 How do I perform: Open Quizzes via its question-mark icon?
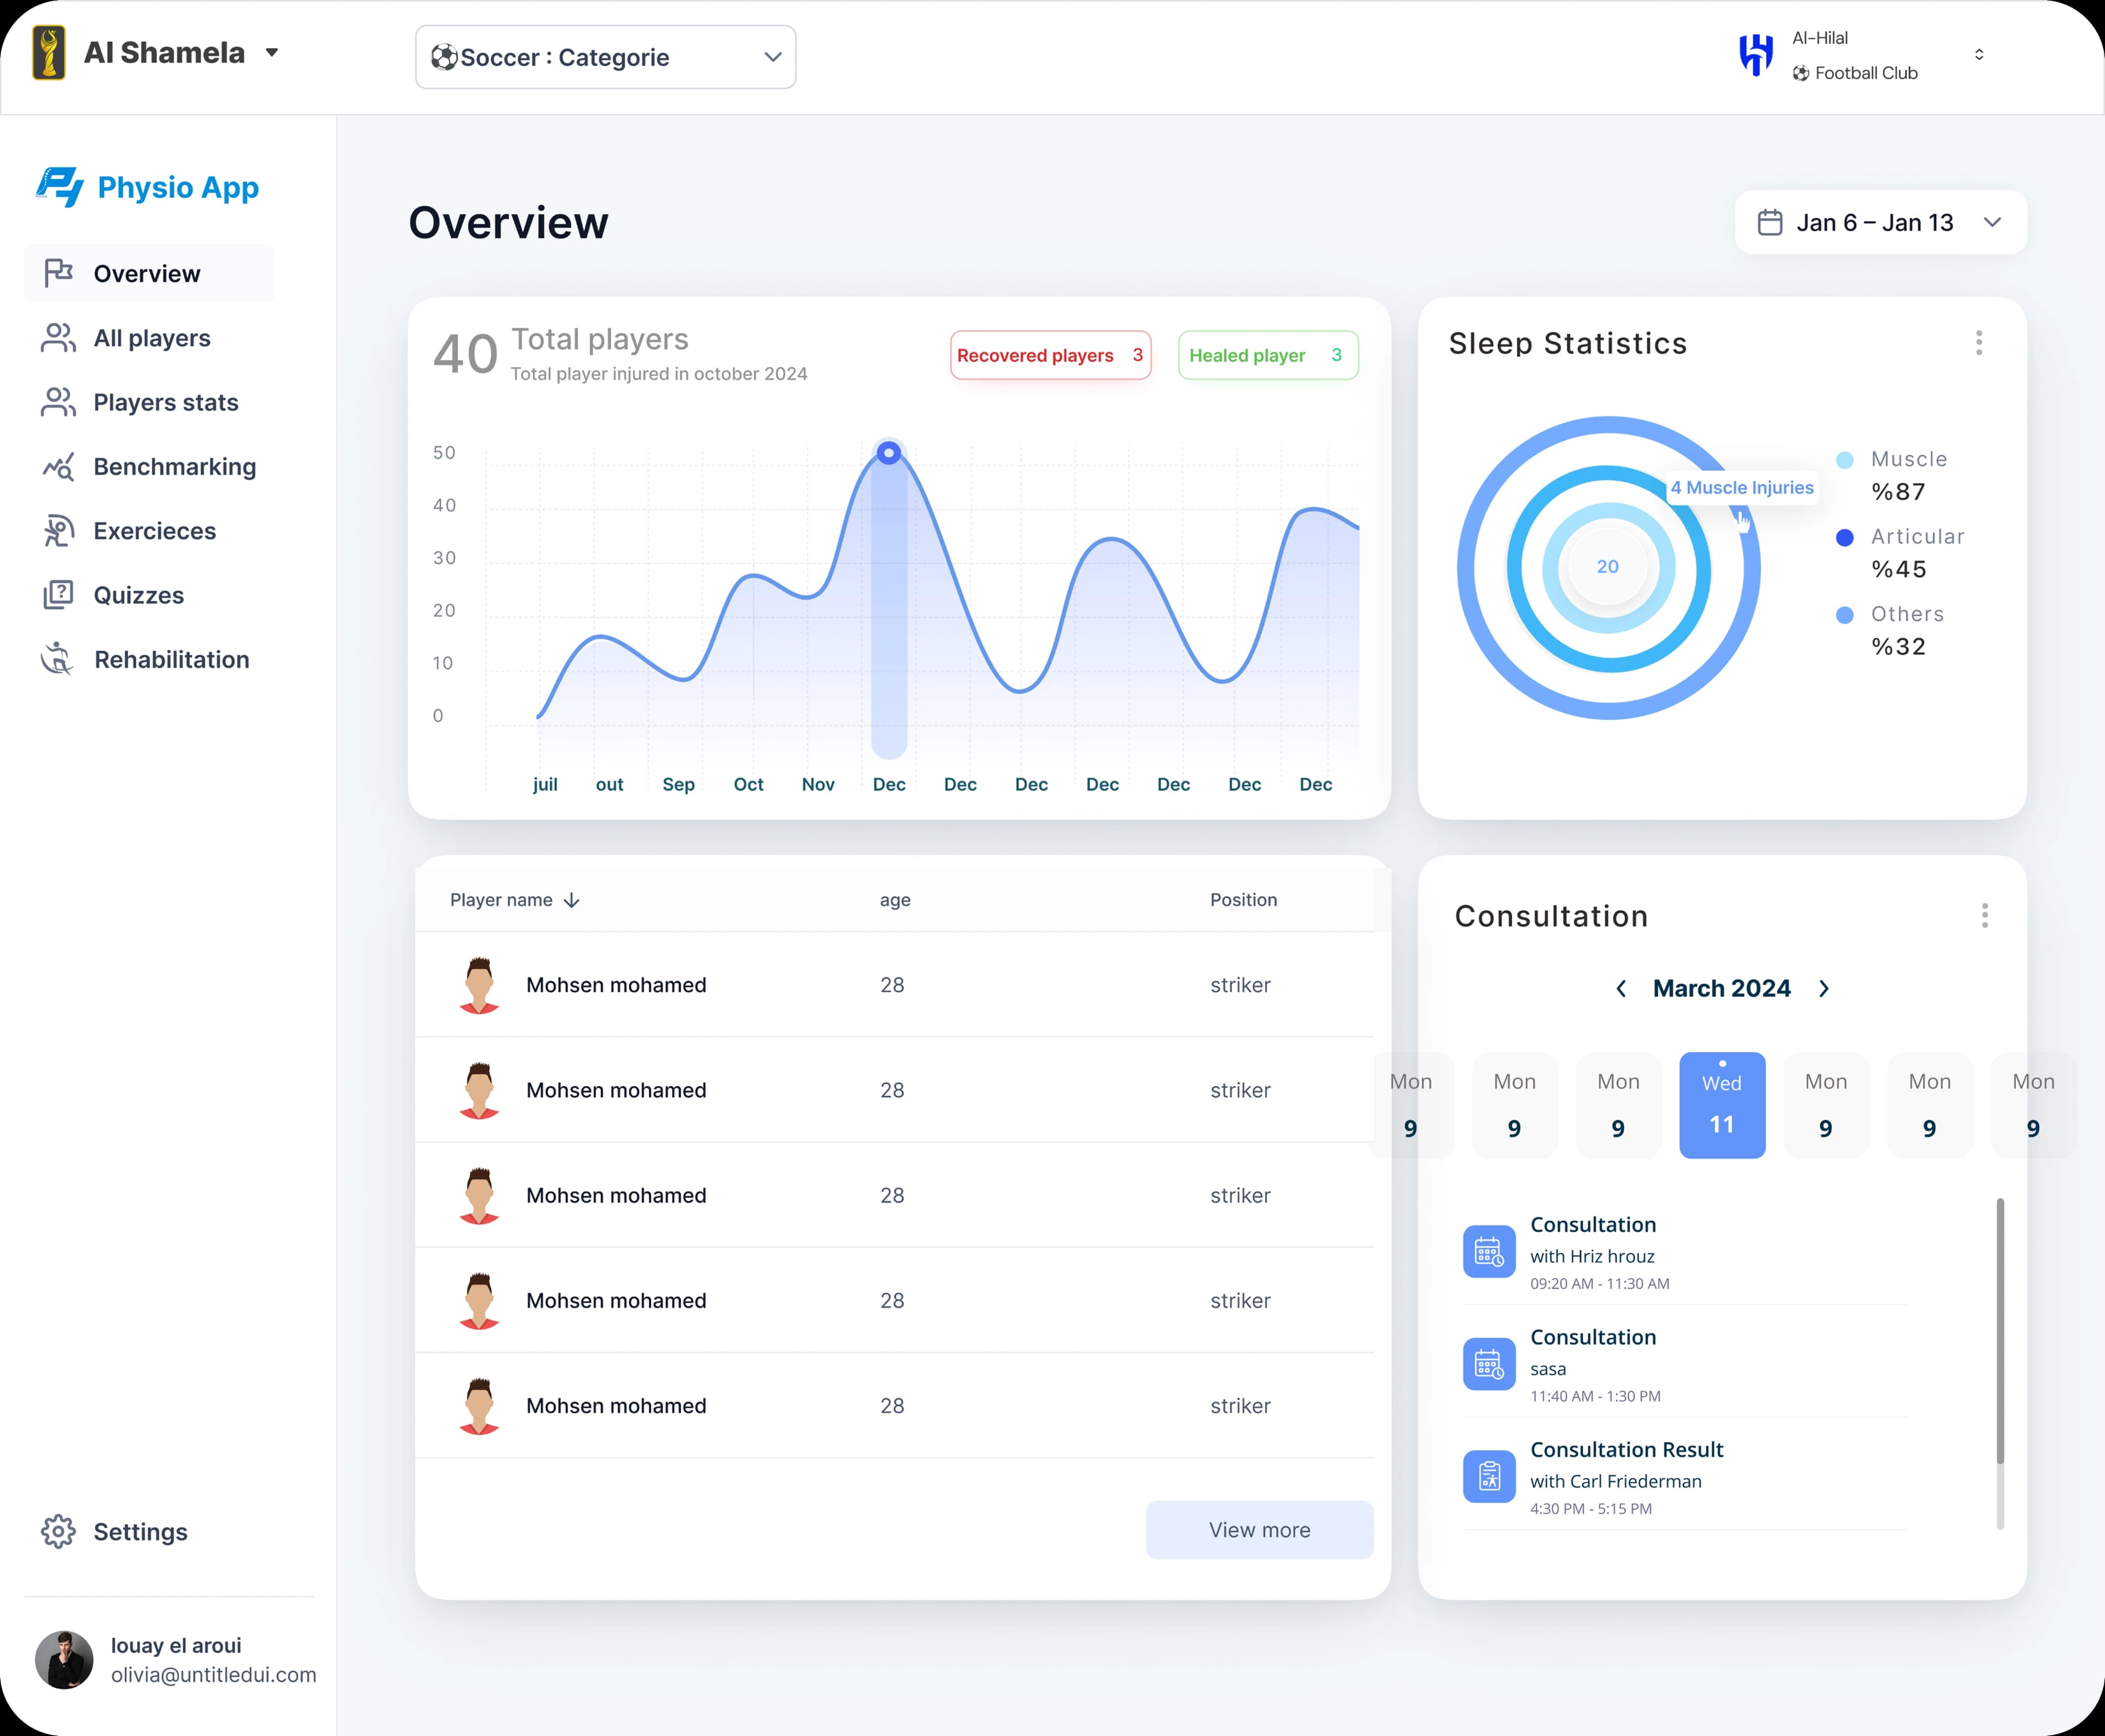click(x=58, y=595)
